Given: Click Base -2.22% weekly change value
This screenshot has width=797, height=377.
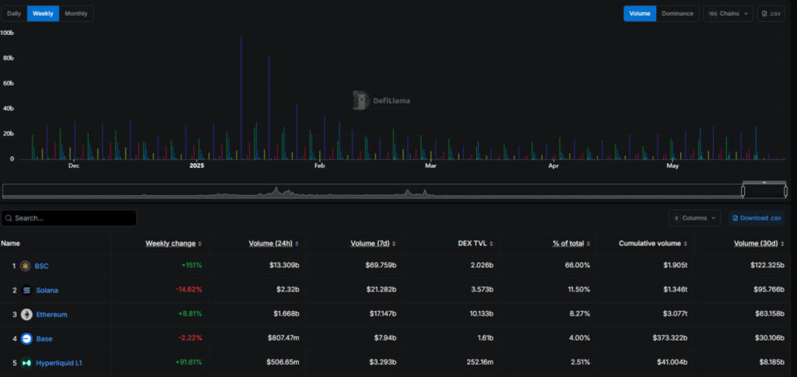Looking at the screenshot, I should coord(190,338).
